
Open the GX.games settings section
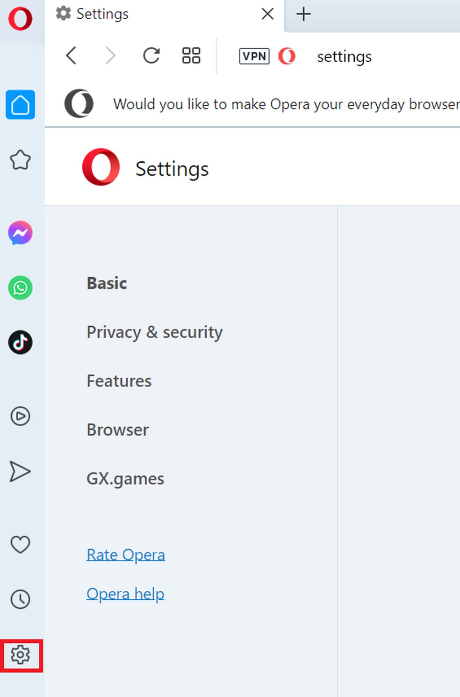[125, 478]
